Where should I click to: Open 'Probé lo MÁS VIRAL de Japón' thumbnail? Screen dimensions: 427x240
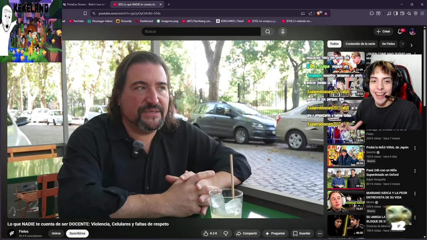point(346,155)
